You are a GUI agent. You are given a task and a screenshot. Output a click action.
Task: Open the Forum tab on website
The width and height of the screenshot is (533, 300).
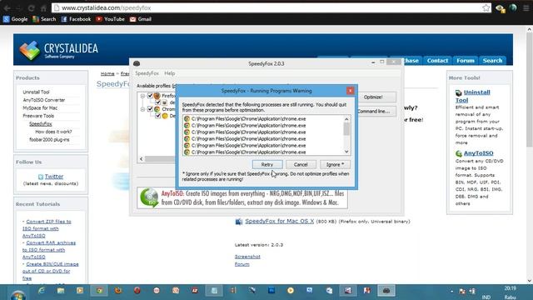466,61
